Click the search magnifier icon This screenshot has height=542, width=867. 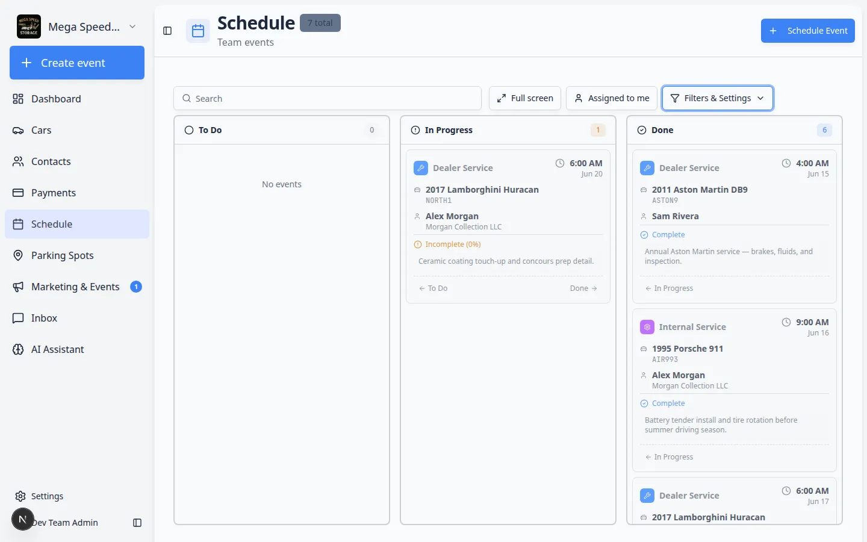(187, 98)
